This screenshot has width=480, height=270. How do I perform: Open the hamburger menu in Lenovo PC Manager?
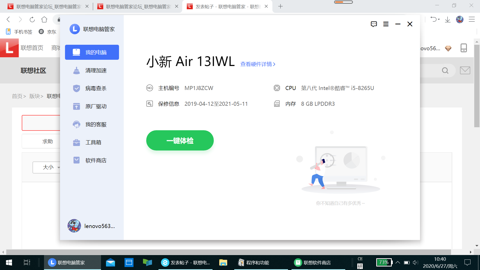(x=386, y=24)
